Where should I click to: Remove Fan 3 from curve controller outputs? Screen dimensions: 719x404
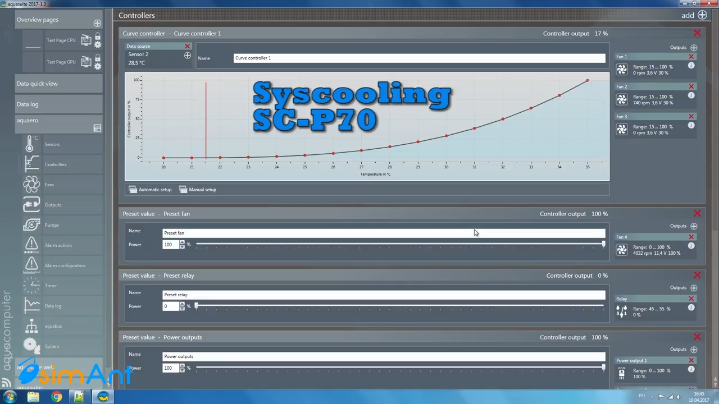691,117
